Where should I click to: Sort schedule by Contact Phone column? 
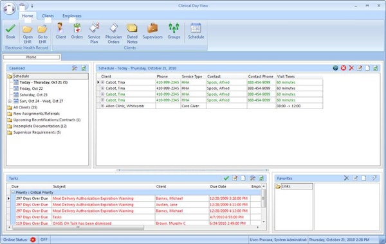(x=261, y=76)
